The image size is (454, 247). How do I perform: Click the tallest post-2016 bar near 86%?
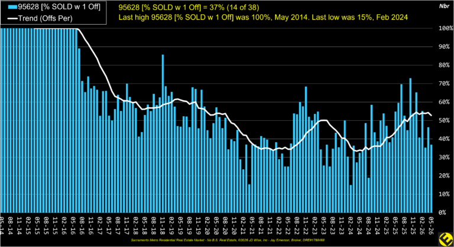(x=163, y=133)
